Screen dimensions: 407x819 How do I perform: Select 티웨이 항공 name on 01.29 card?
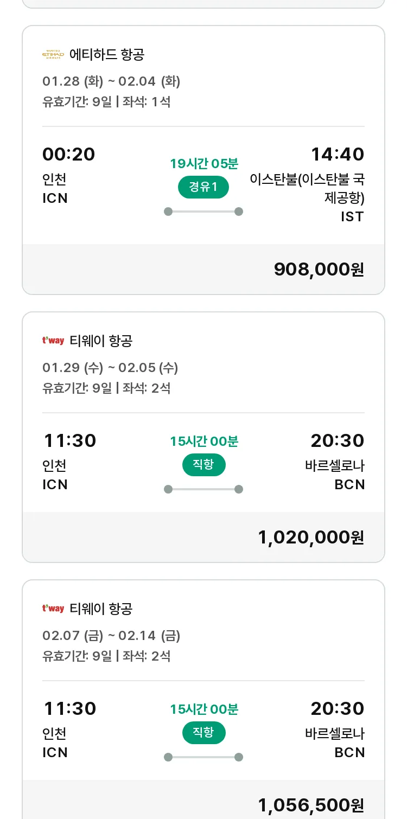click(x=101, y=341)
